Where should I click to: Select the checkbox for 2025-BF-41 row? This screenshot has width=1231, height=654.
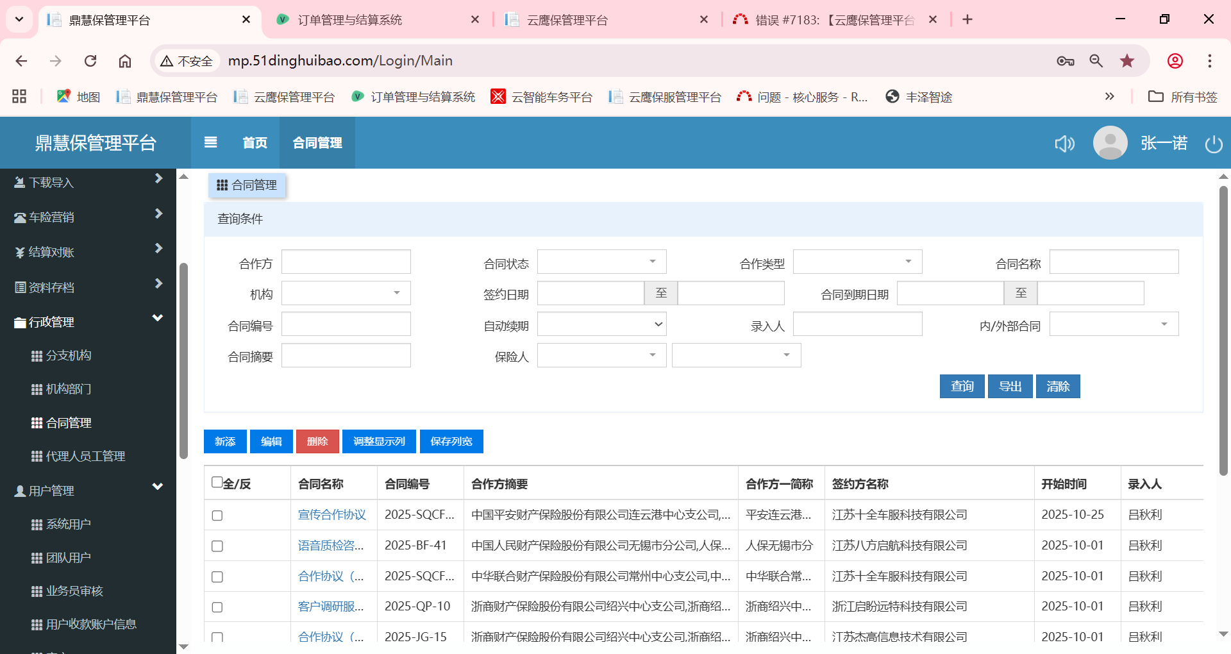(x=217, y=546)
